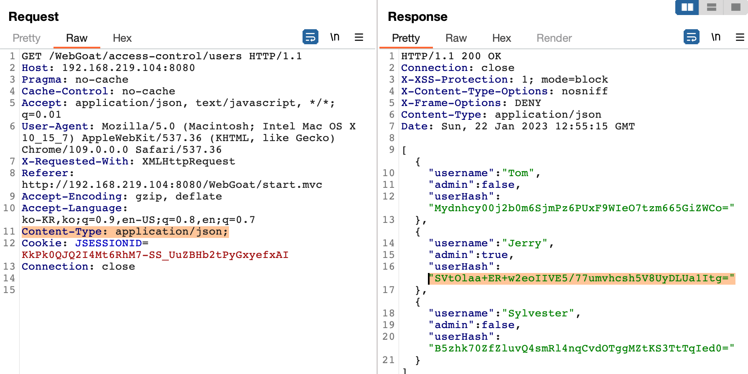
Task: Click the "username":"Jerry" JSON line
Action: (x=491, y=243)
